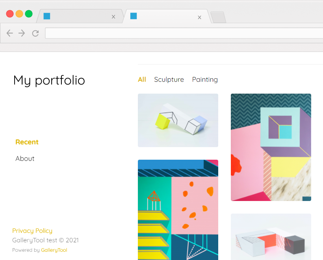The height and width of the screenshot is (260, 323).
Task: View the large pink geometric artwork
Action: pos(271,147)
